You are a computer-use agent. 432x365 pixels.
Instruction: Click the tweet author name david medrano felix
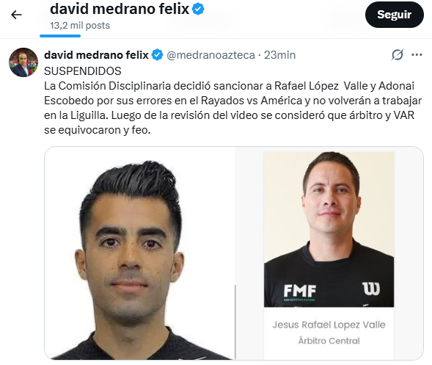[x=96, y=55]
